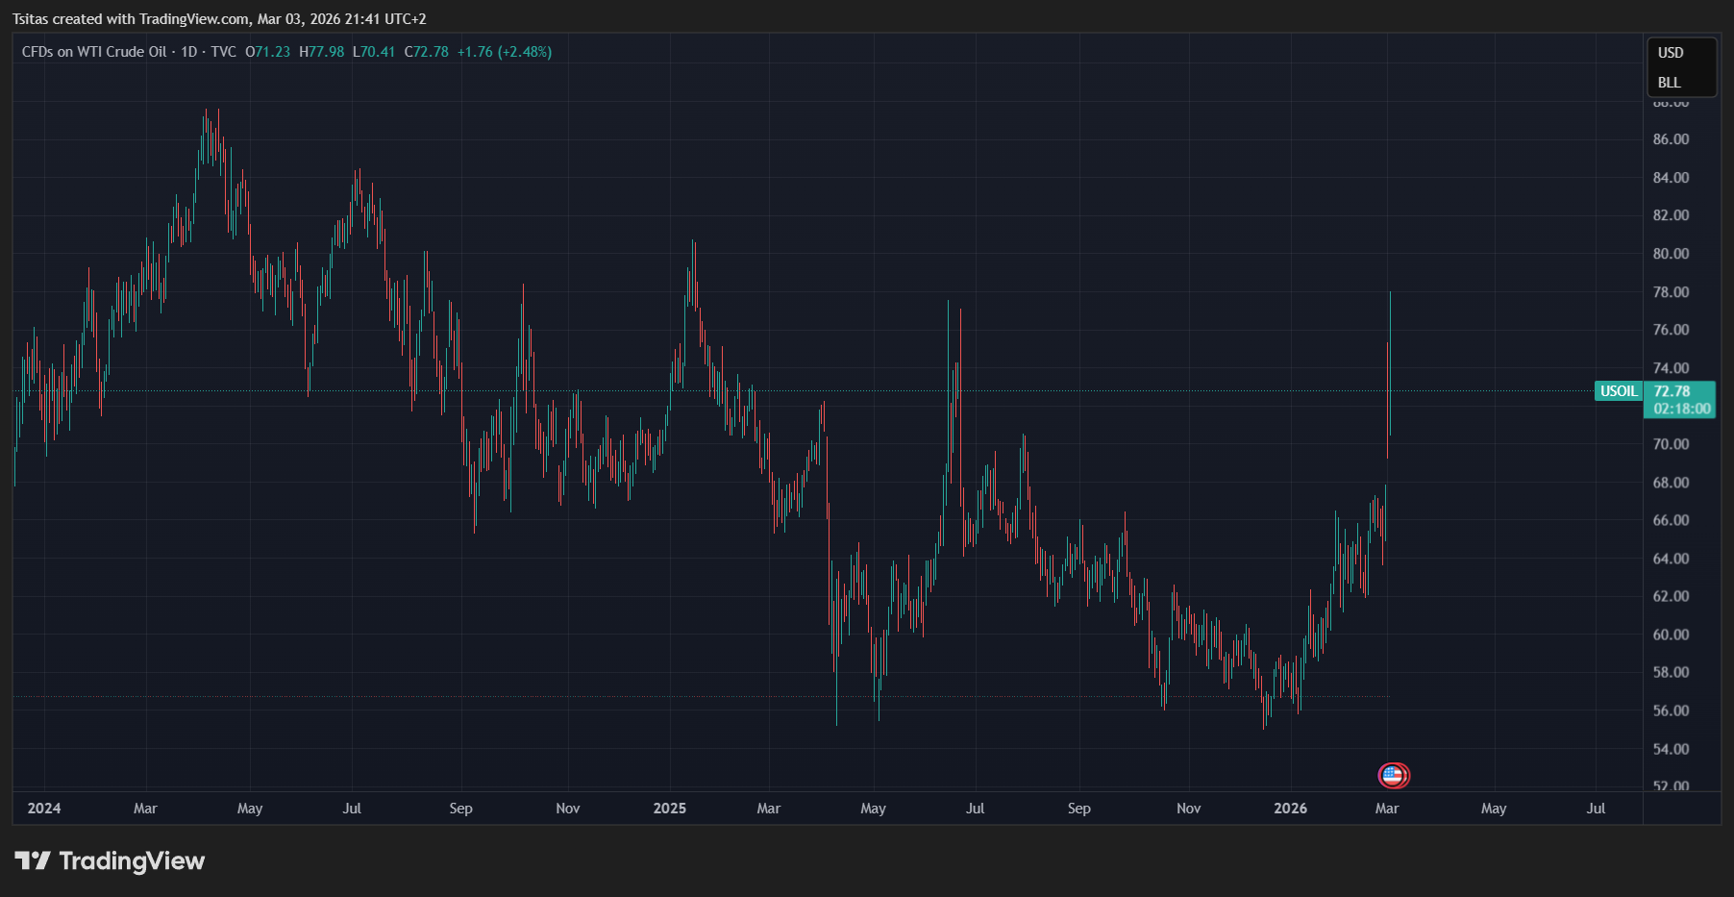
Task: Click the 2025 label on the time axis
Action: click(x=670, y=809)
